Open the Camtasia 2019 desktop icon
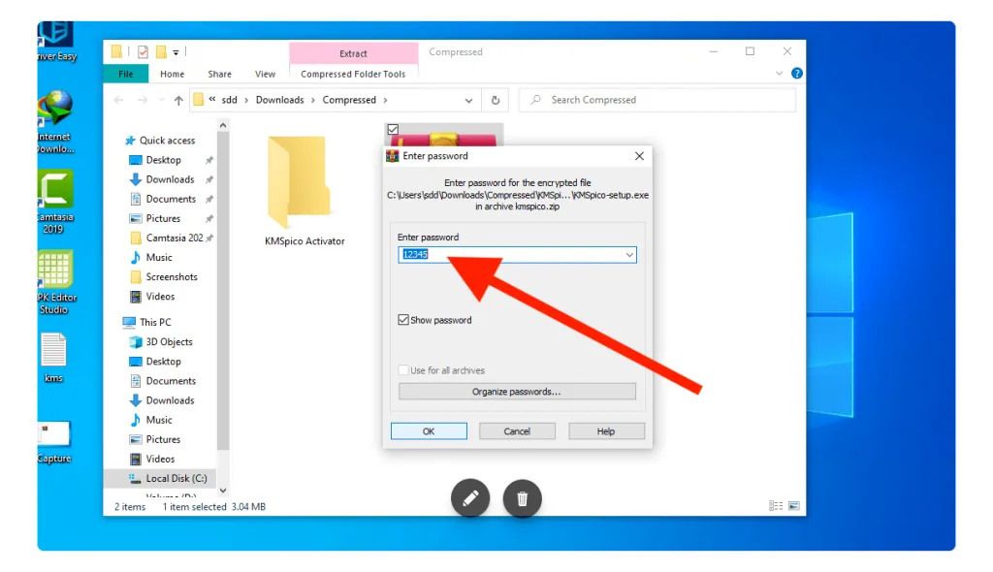 [55, 202]
